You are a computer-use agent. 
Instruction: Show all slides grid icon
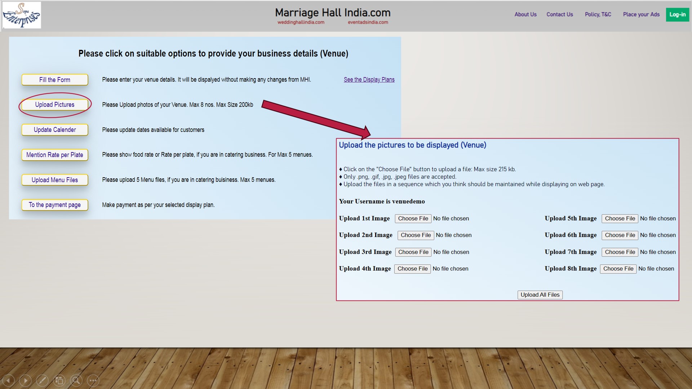pyautogui.click(x=59, y=380)
